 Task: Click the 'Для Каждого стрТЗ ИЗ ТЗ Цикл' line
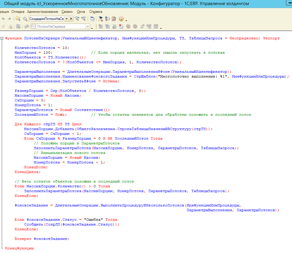tap(48, 124)
